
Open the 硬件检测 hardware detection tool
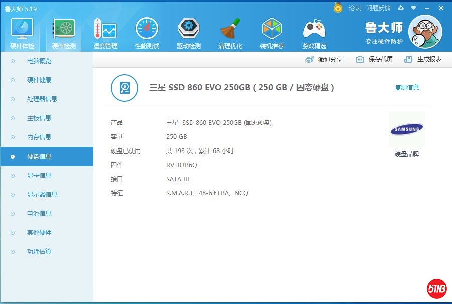click(64, 33)
